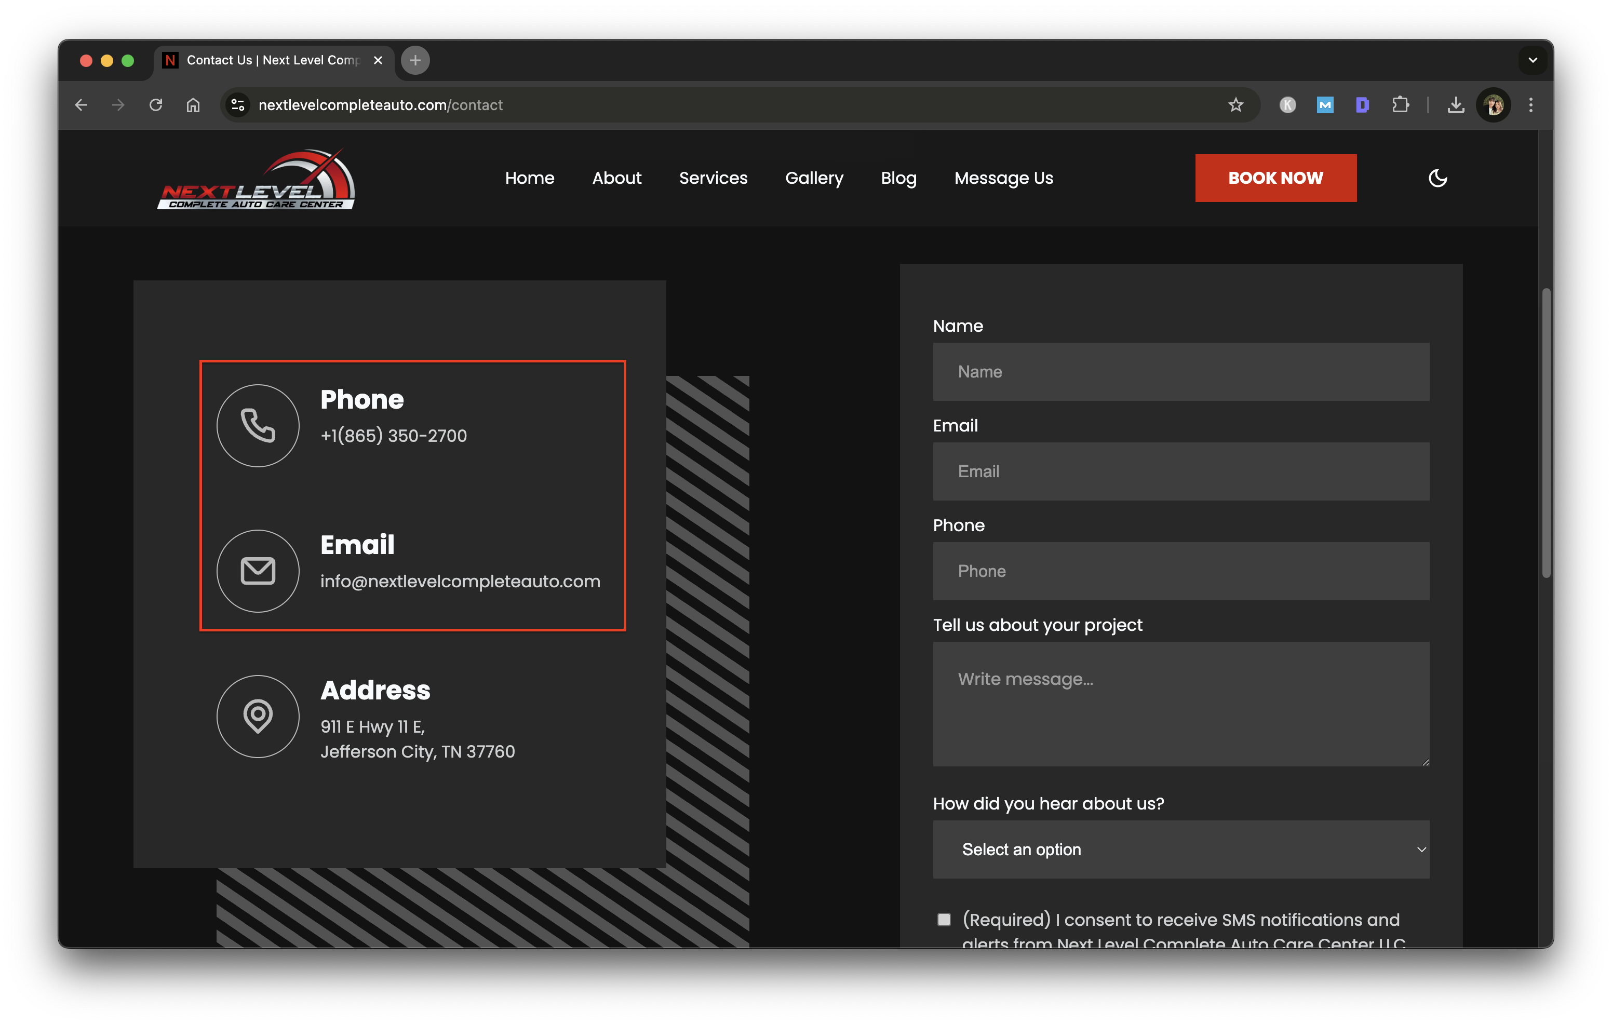This screenshot has height=1025, width=1612.
Task: View site information icon in address bar
Action: (x=238, y=105)
